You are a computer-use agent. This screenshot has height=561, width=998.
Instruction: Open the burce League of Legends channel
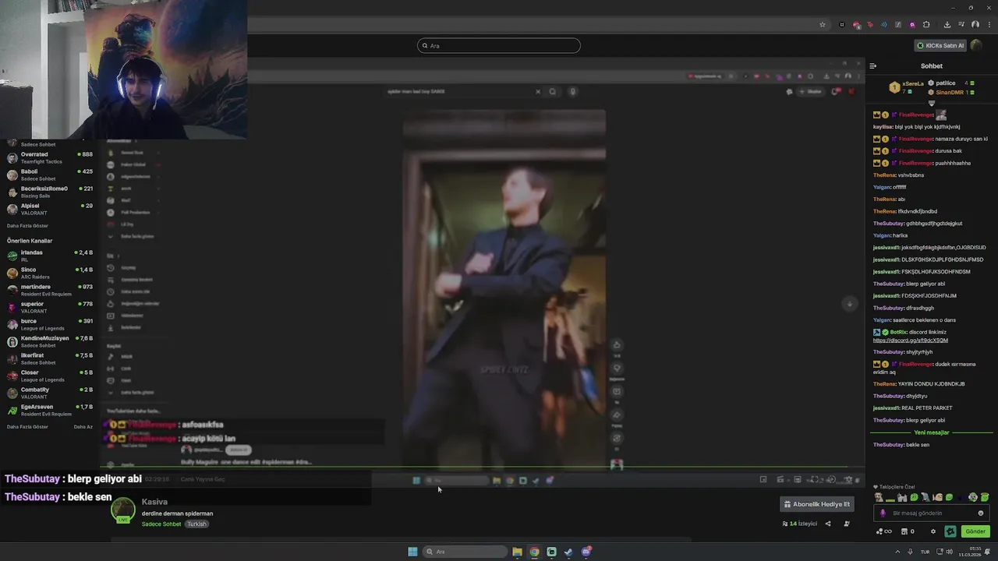pyautogui.click(x=50, y=324)
